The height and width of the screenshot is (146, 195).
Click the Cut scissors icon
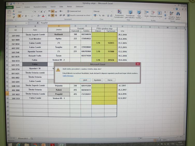point(14,11)
